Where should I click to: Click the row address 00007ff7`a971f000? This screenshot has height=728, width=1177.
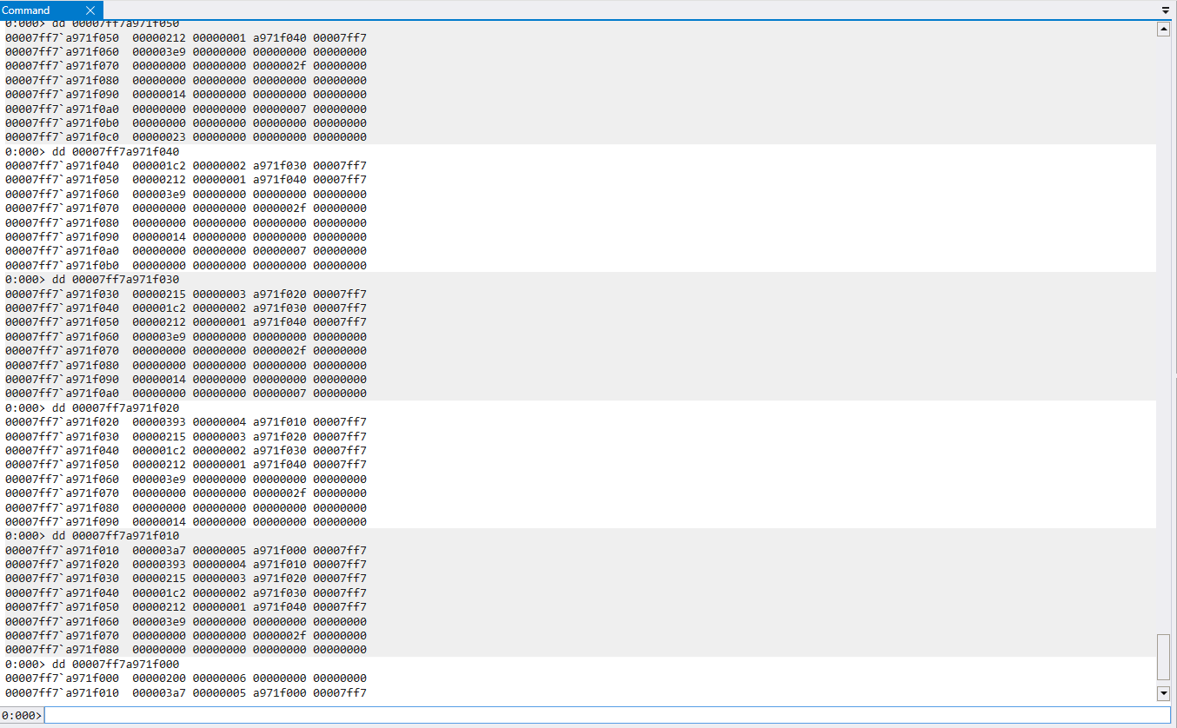pyautogui.click(x=62, y=678)
